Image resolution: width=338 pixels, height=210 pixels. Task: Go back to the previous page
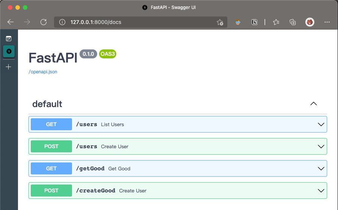tap(11, 22)
